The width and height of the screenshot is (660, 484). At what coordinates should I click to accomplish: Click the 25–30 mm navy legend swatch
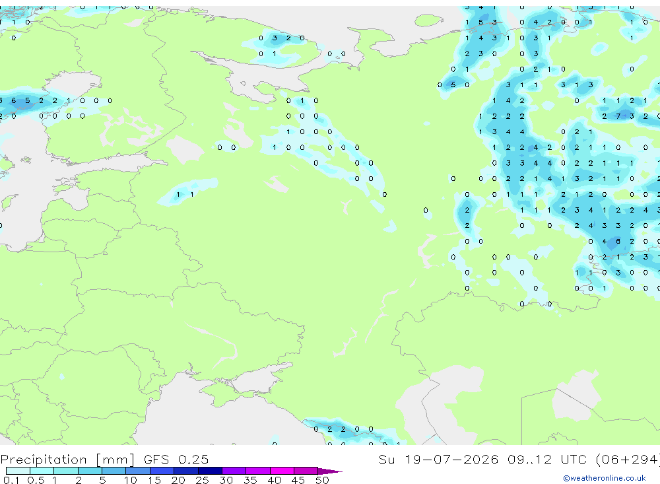coord(210,471)
